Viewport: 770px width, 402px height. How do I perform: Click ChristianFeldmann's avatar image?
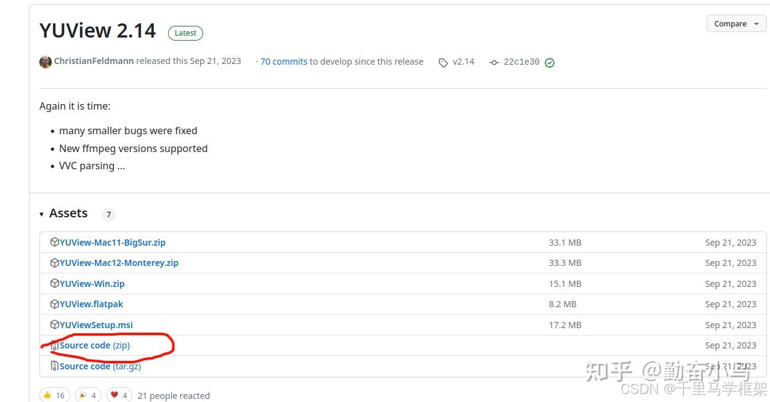[45, 62]
